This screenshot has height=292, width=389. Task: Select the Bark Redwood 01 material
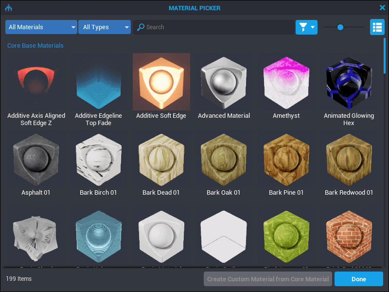pos(349,159)
